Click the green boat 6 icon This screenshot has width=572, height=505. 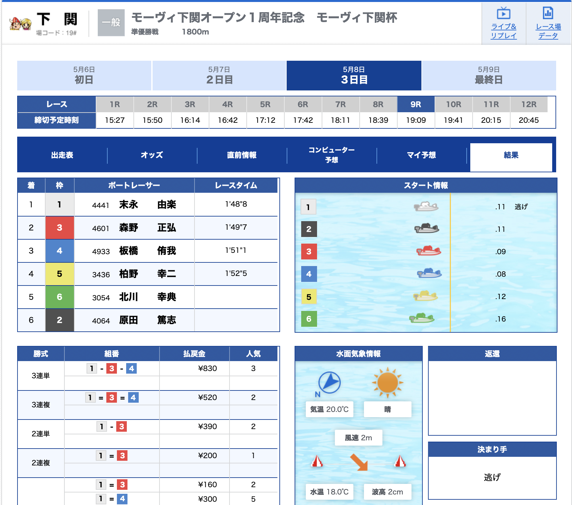[421, 319]
